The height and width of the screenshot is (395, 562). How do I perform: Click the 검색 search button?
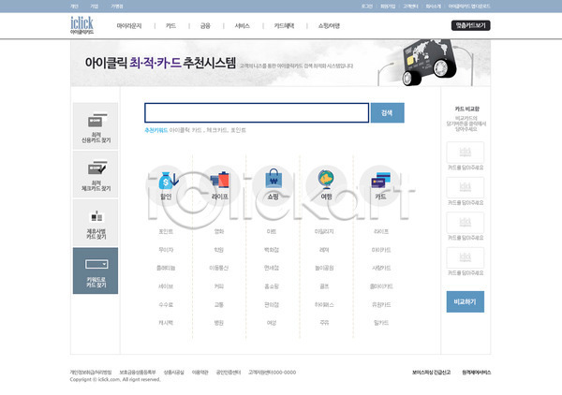click(387, 112)
